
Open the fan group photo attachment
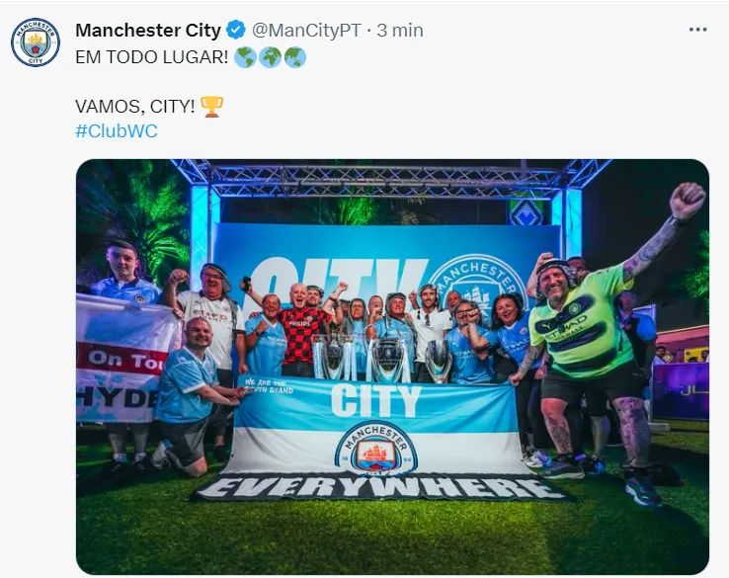tap(392, 367)
